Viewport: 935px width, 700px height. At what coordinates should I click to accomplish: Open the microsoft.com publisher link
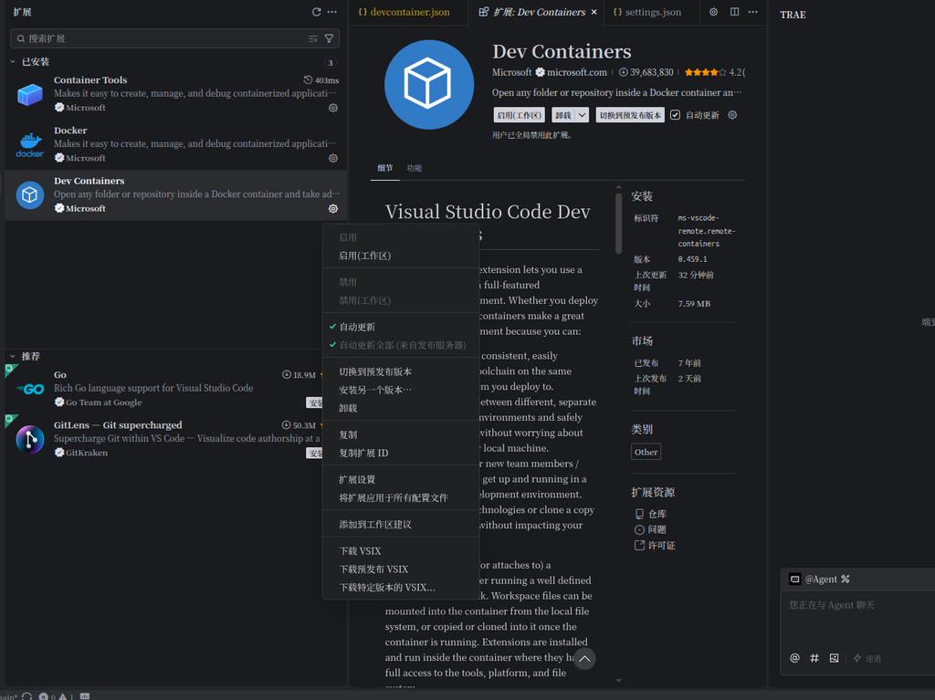577,72
